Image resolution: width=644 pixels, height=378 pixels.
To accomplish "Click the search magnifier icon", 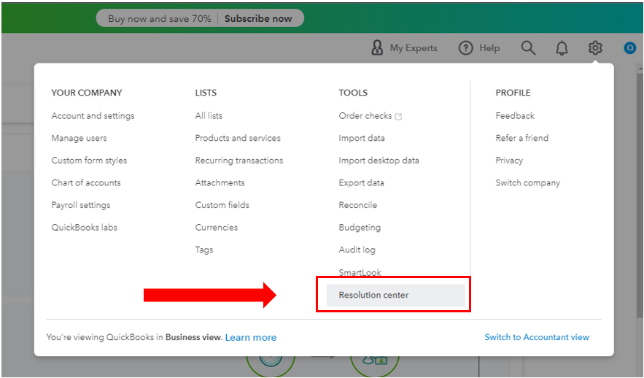I will click(528, 48).
